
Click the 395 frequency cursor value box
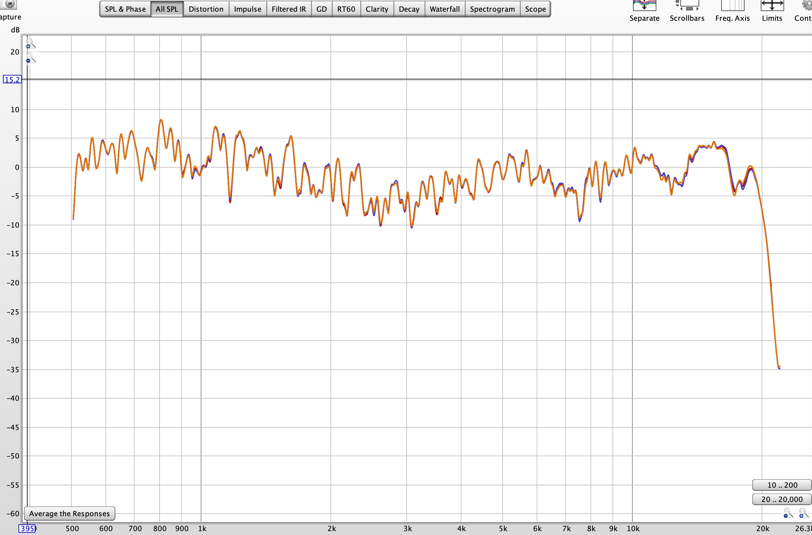(x=27, y=529)
